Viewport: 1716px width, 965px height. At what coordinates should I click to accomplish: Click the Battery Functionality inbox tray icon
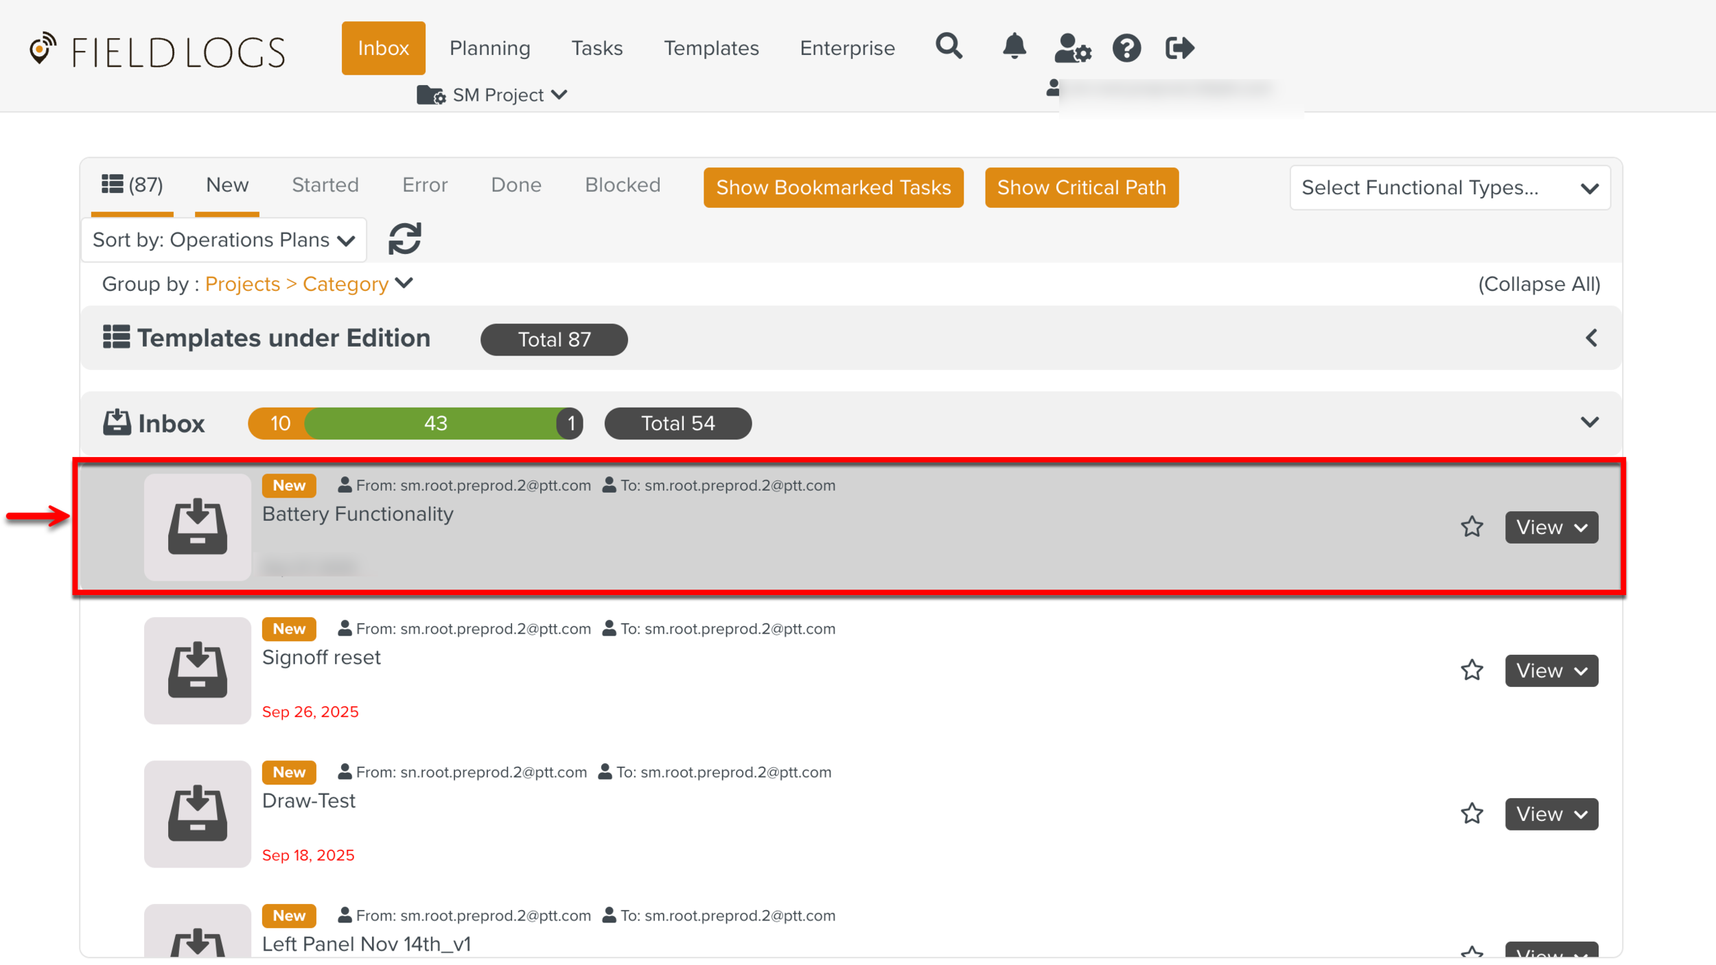[197, 527]
